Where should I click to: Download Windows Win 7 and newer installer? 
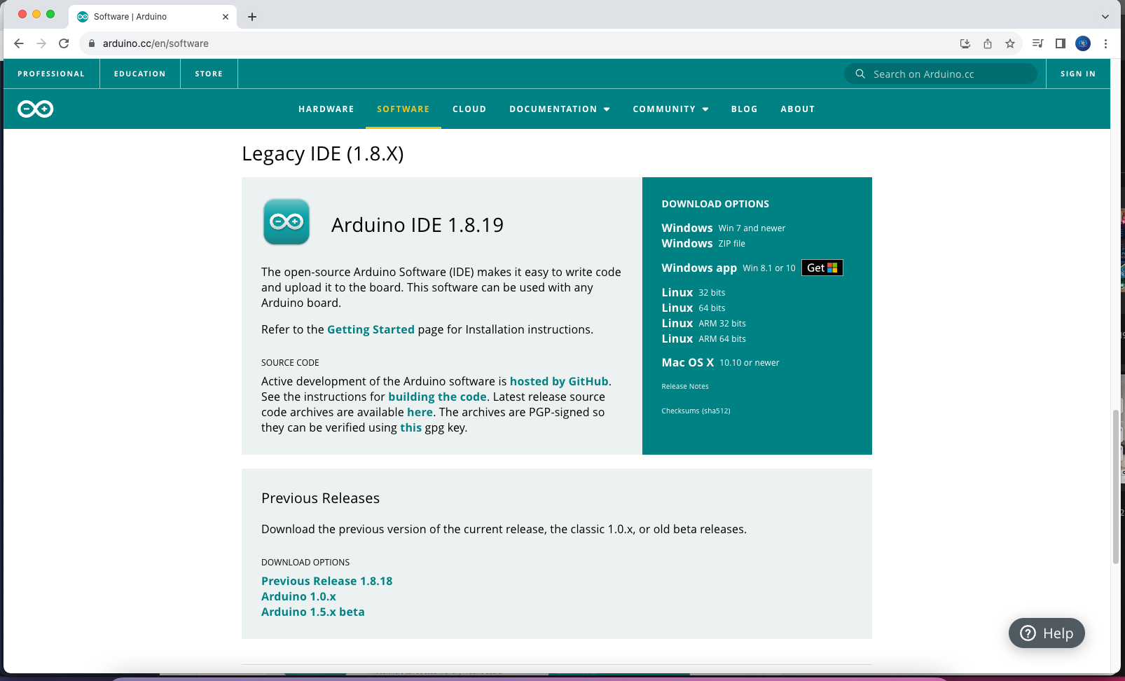[724, 228]
